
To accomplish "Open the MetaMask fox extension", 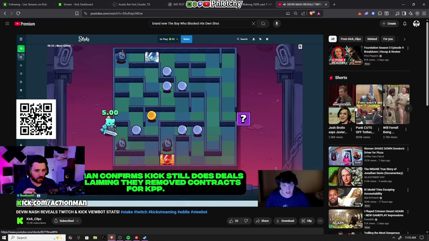I will (360, 13).
